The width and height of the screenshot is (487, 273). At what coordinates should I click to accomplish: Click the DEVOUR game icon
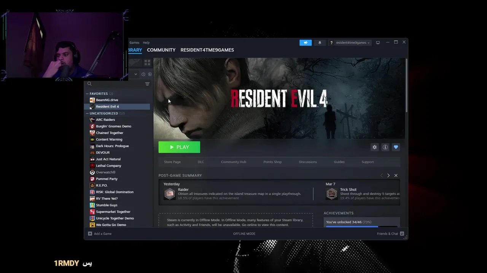(x=92, y=152)
